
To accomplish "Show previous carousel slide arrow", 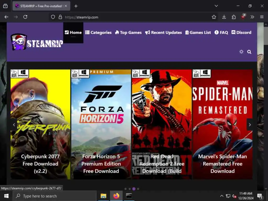I will point(14,125).
